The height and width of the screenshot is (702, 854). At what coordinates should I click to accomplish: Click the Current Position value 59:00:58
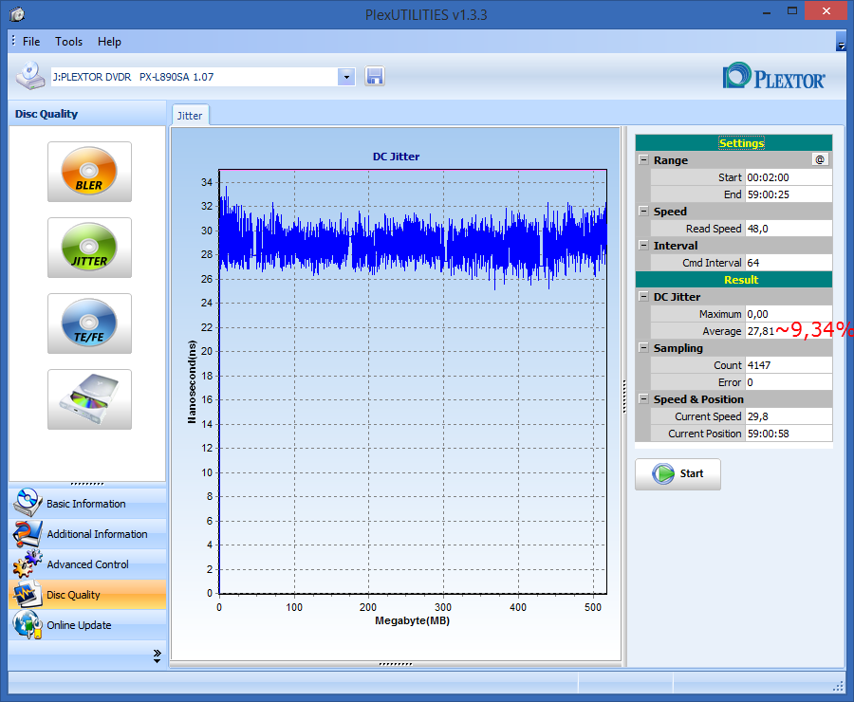click(789, 434)
